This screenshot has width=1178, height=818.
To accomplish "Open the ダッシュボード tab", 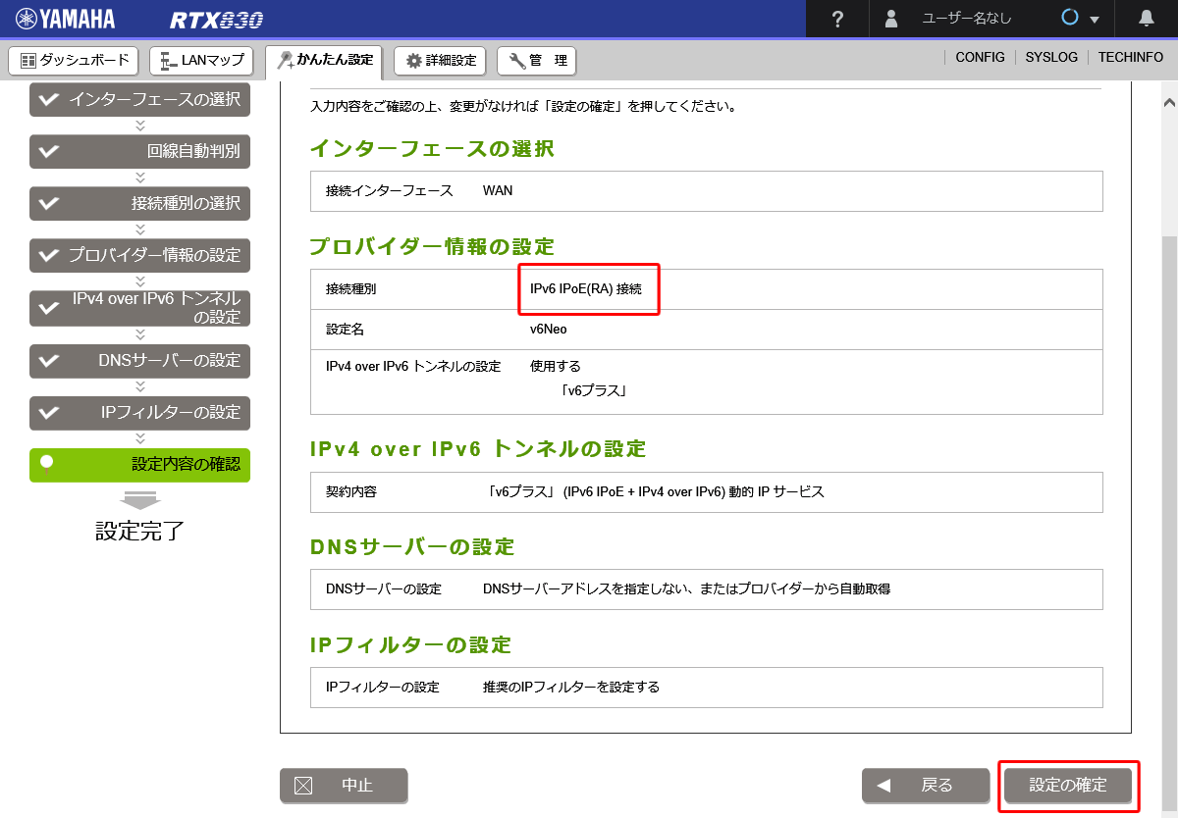I will click(x=75, y=61).
